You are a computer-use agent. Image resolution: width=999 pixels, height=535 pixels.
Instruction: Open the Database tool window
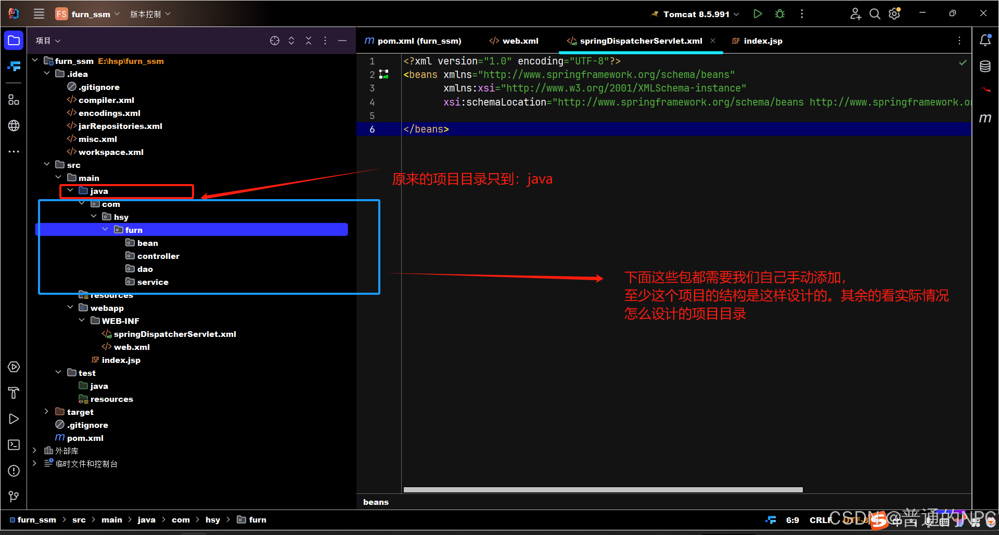[x=985, y=67]
